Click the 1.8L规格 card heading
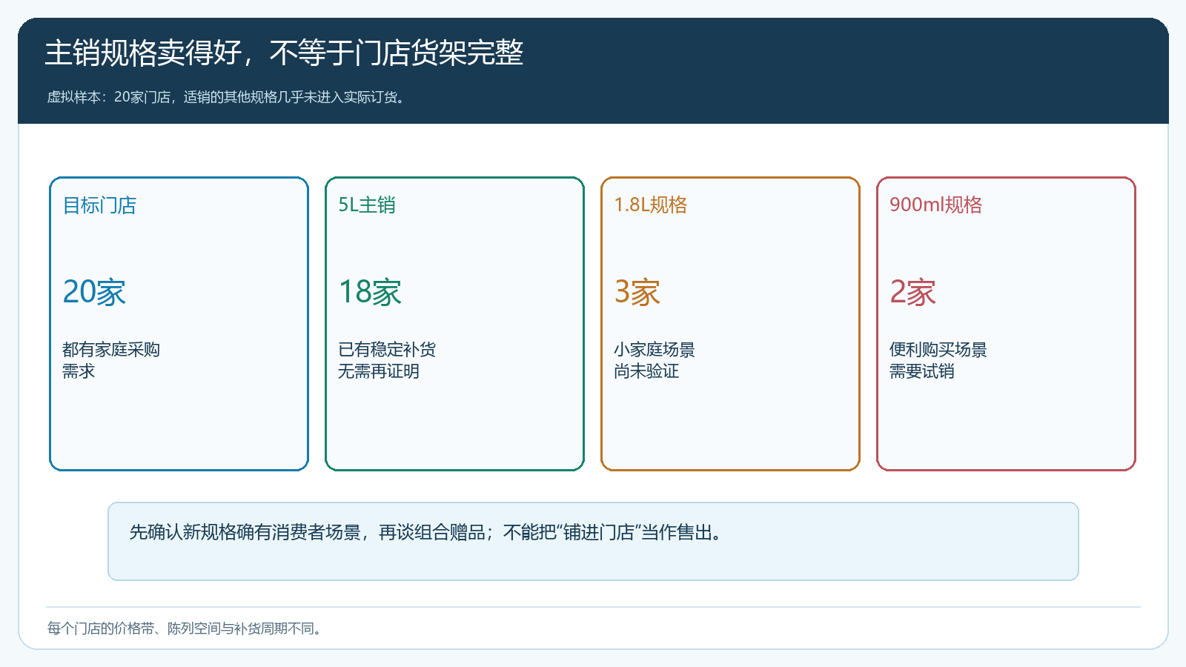 651,205
